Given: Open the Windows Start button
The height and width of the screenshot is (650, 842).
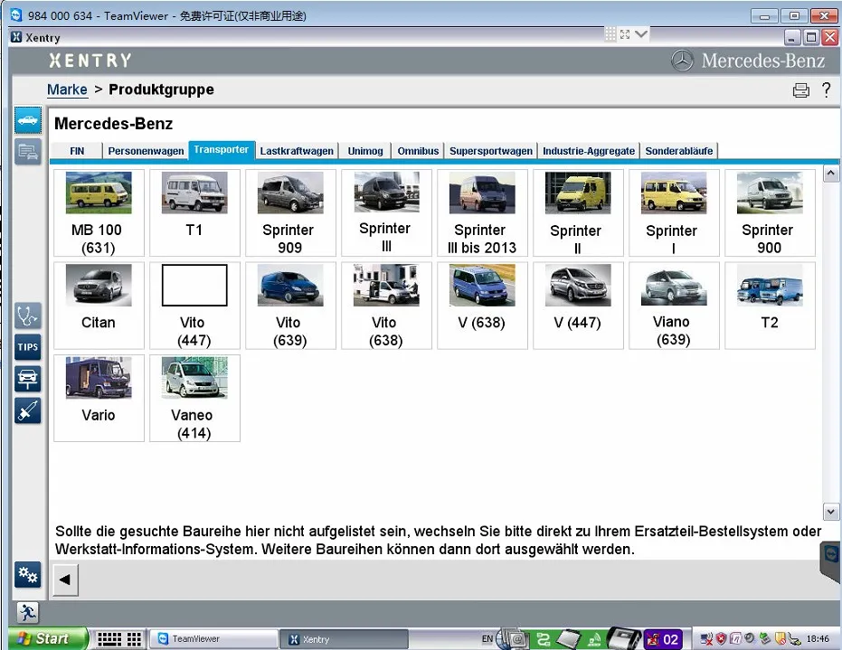Looking at the screenshot, I should pos(48,639).
